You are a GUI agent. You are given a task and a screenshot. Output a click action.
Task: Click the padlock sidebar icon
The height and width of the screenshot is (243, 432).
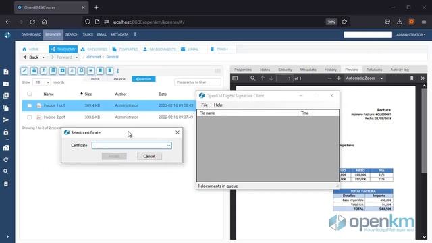pyautogui.click(x=6, y=132)
